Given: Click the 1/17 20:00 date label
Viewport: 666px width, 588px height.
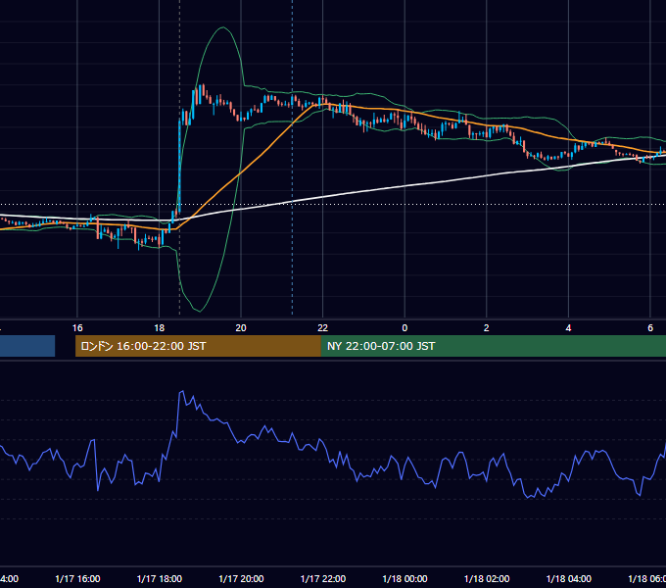Looking at the screenshot, I should (x=241, y=578).
